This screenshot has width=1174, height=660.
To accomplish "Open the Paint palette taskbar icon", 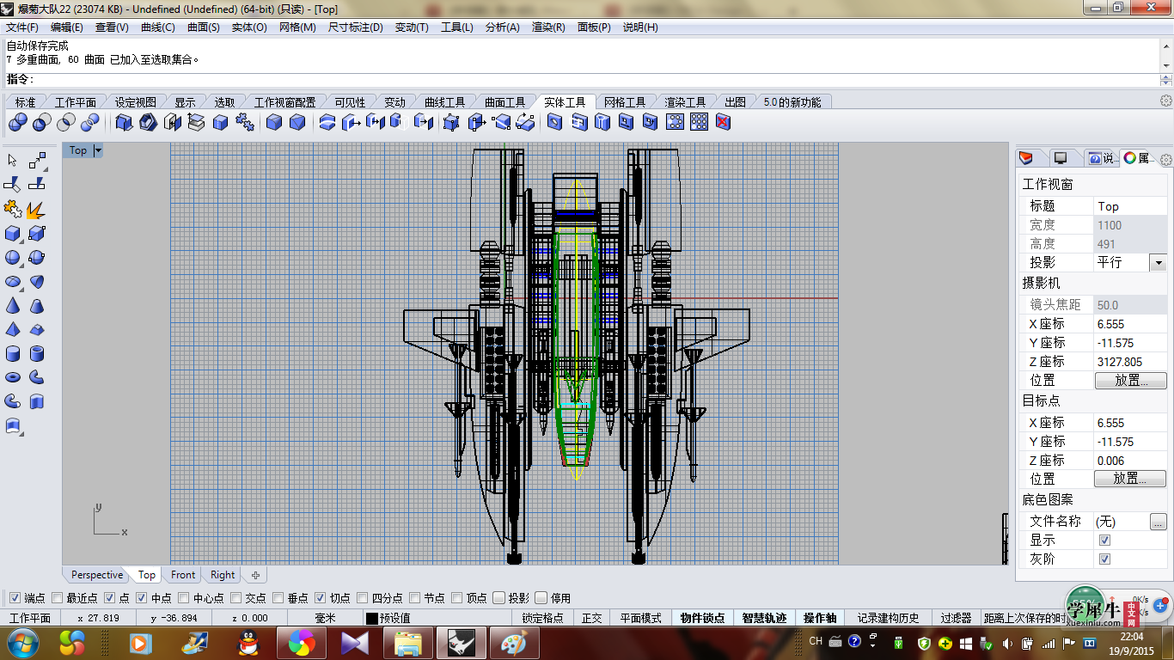I will pos(513,642).
